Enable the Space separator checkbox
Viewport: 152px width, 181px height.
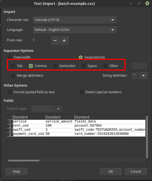click(84, 66)
